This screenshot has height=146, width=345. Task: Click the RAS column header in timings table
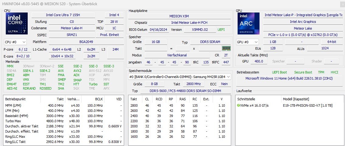[x=183, y=99]
